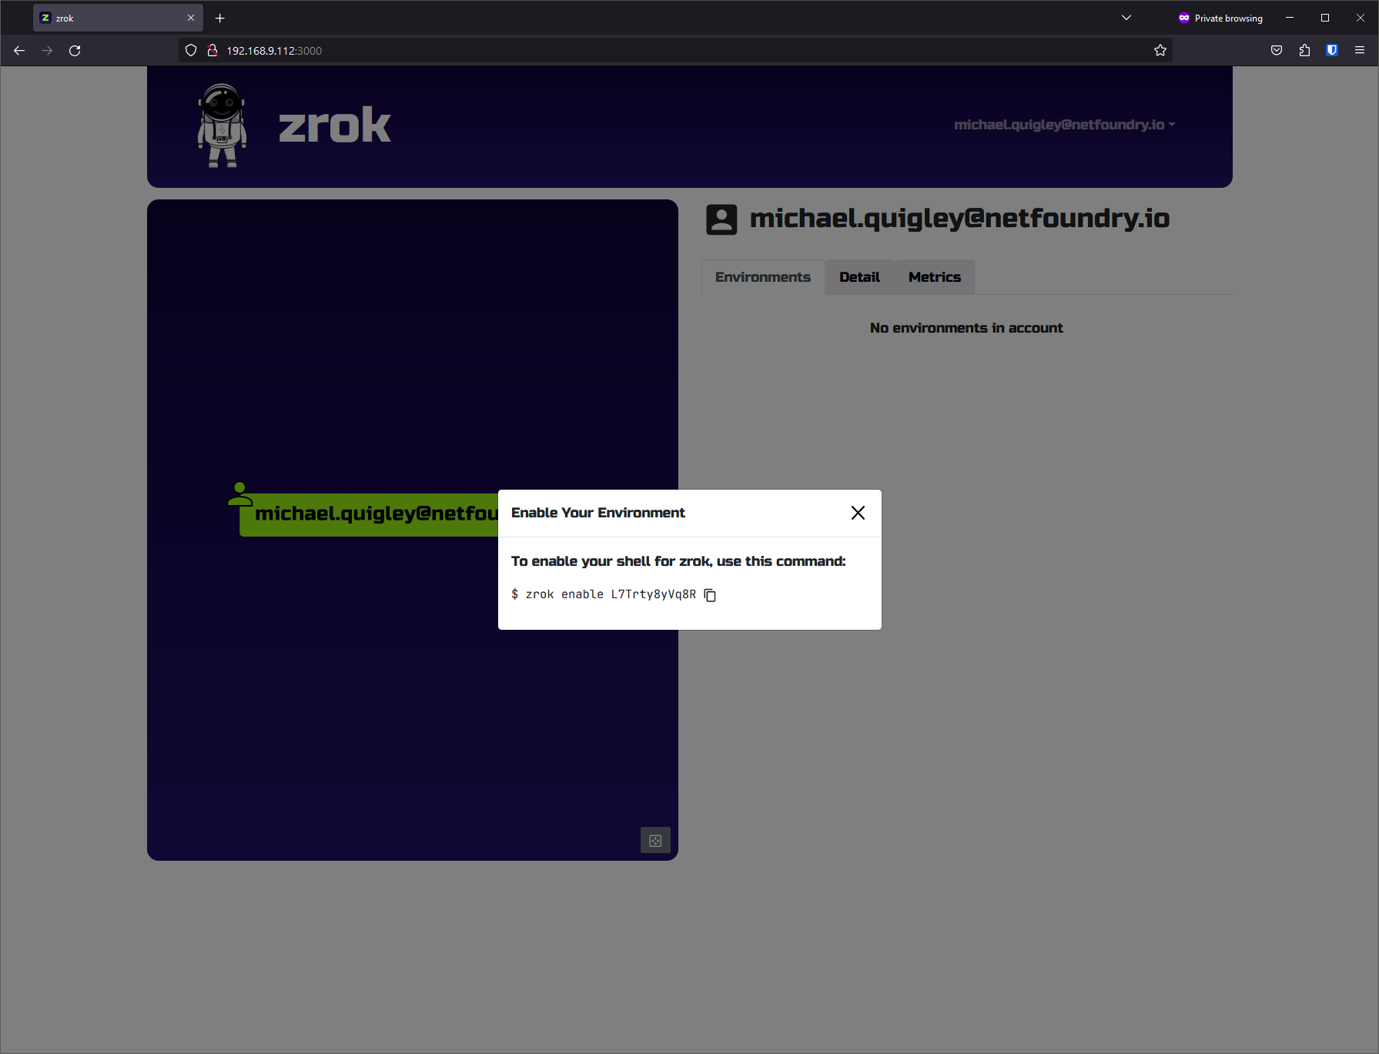Bookmark the page with the star icon
The image size is (1379, 1054).
tap(1160, 50)
